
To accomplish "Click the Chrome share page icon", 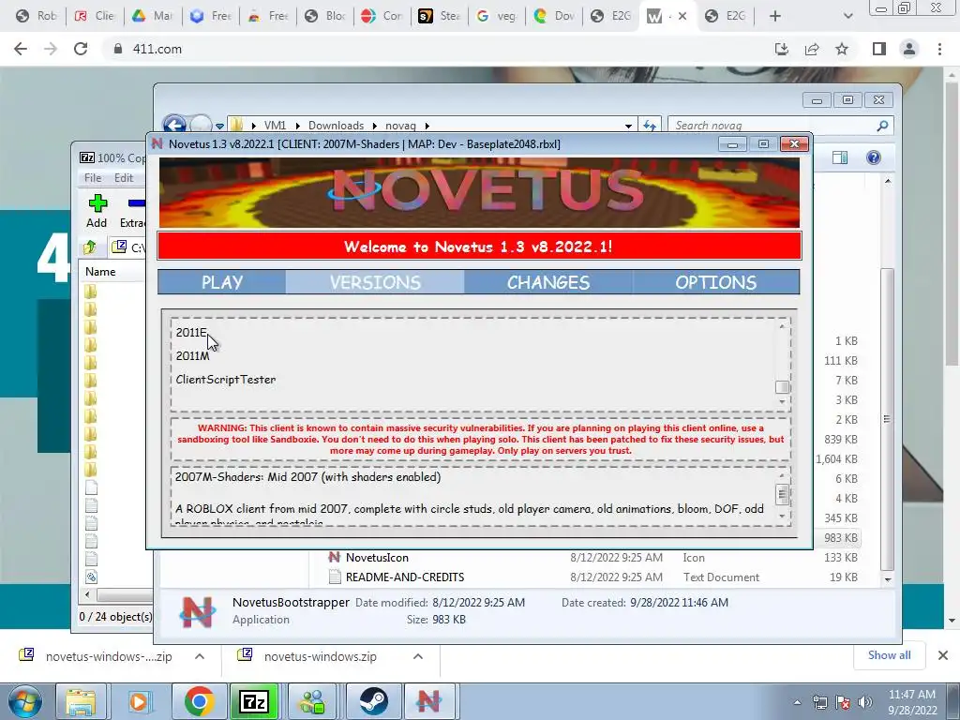I will pos(812,49).
